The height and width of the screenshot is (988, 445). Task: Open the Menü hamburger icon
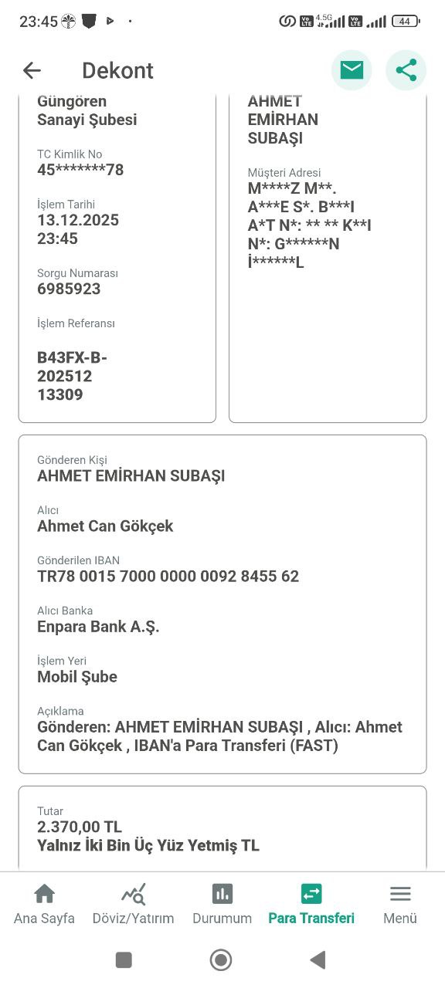click(x=400, y=894)
